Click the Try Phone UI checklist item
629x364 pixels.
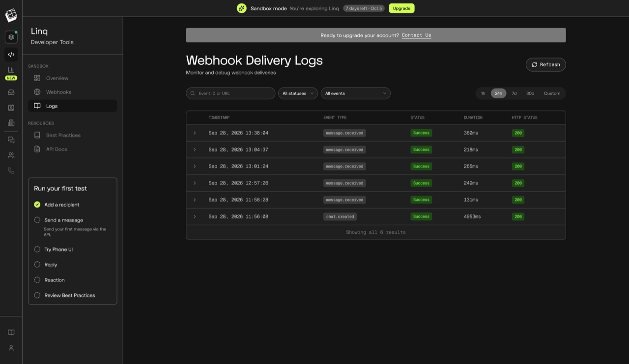(x=54, y=250)
